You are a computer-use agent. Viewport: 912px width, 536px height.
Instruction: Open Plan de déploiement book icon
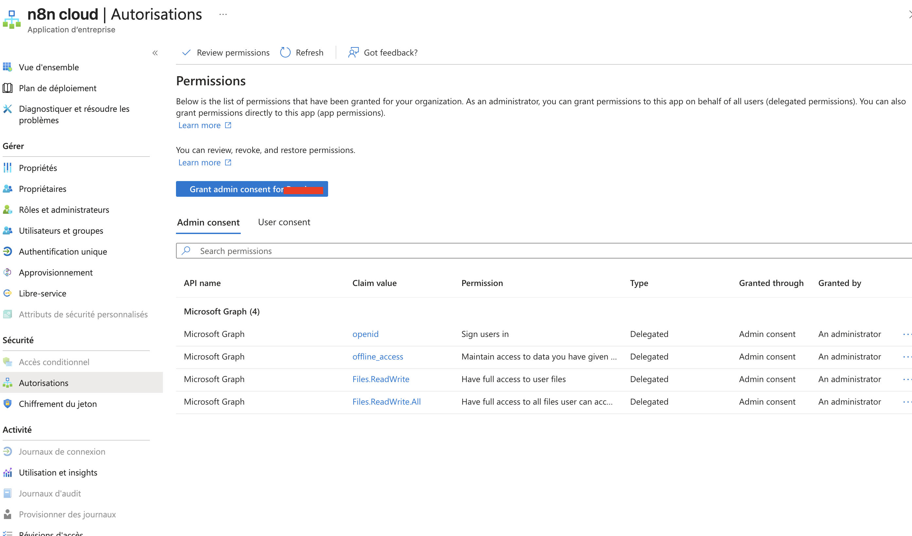8,88
